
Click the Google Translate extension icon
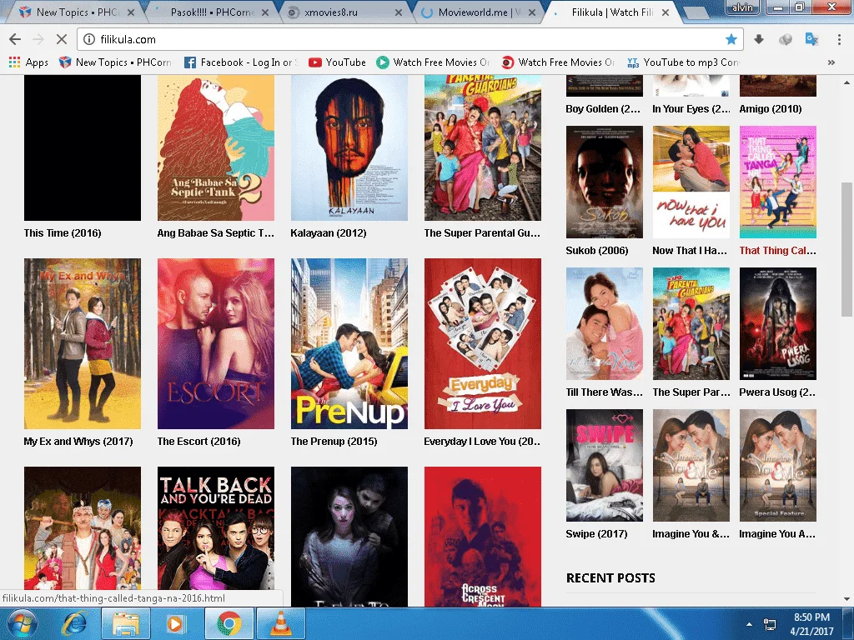pos(811,39)
